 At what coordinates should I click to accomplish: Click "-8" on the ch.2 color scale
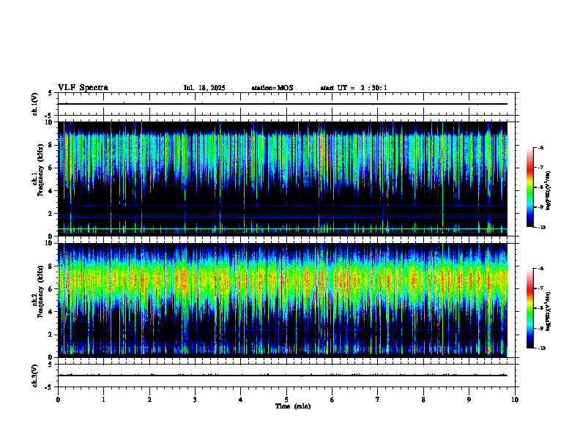click(x=540, y=308)
